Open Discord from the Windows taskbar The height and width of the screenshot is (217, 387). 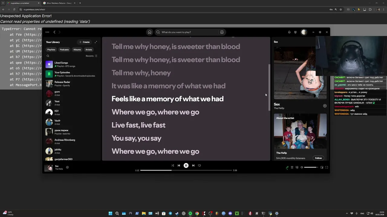pos(230,213)
